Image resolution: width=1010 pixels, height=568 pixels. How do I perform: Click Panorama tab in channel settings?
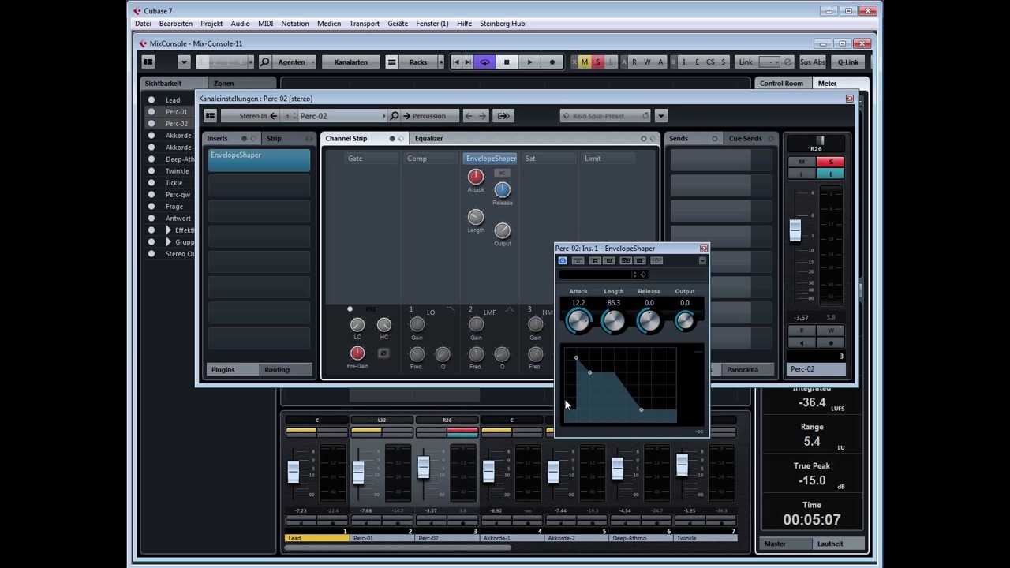(743, 370)
